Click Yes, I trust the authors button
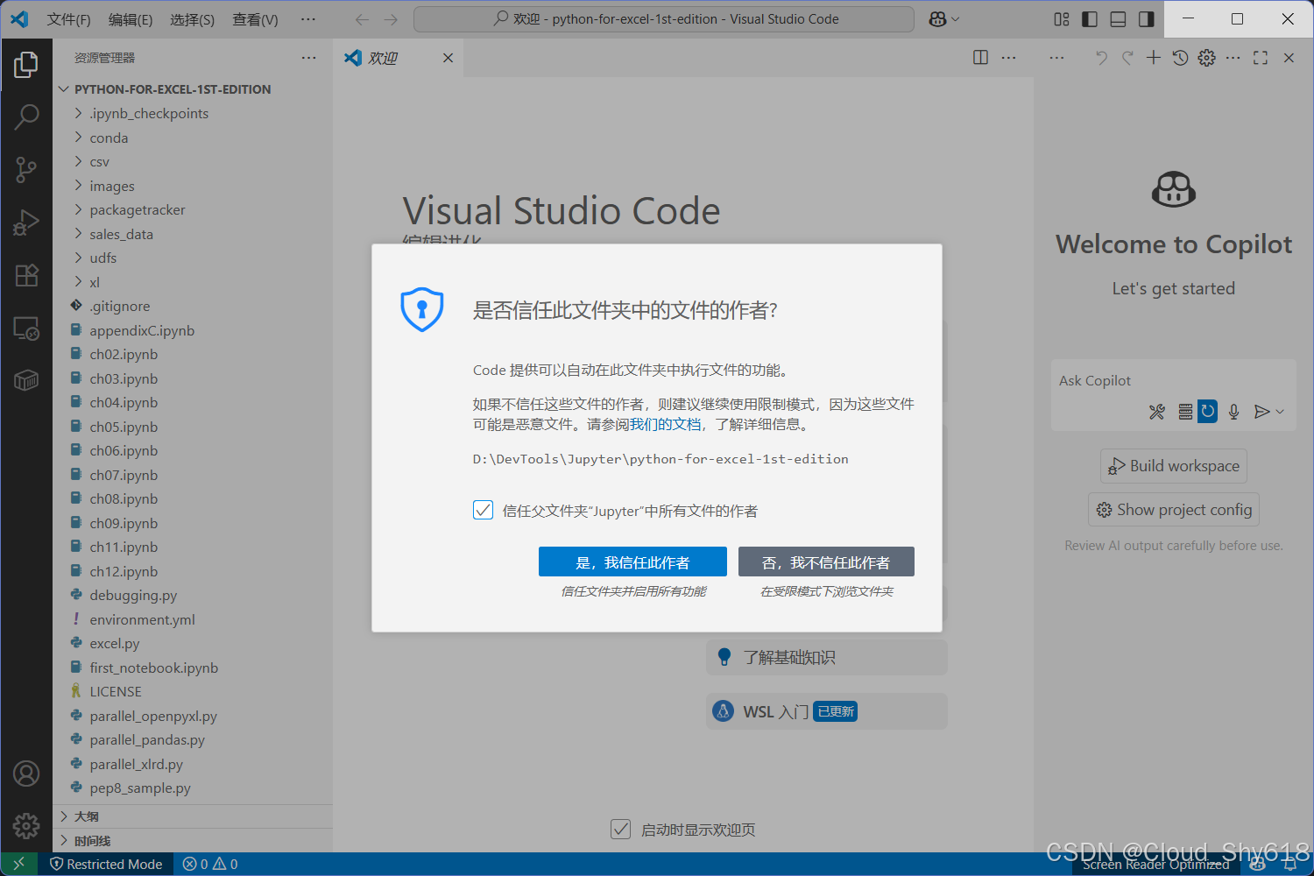Viewport: 1314px width, 876px height. coord(632,562)
